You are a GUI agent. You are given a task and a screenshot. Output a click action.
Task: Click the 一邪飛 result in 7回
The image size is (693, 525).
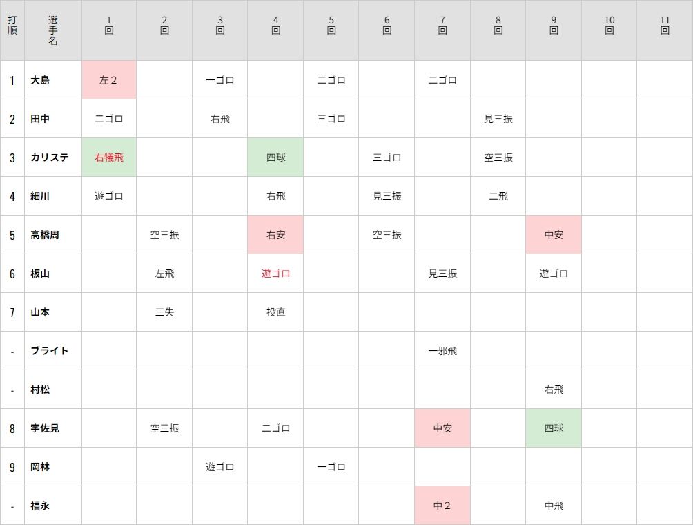point(442,351)
